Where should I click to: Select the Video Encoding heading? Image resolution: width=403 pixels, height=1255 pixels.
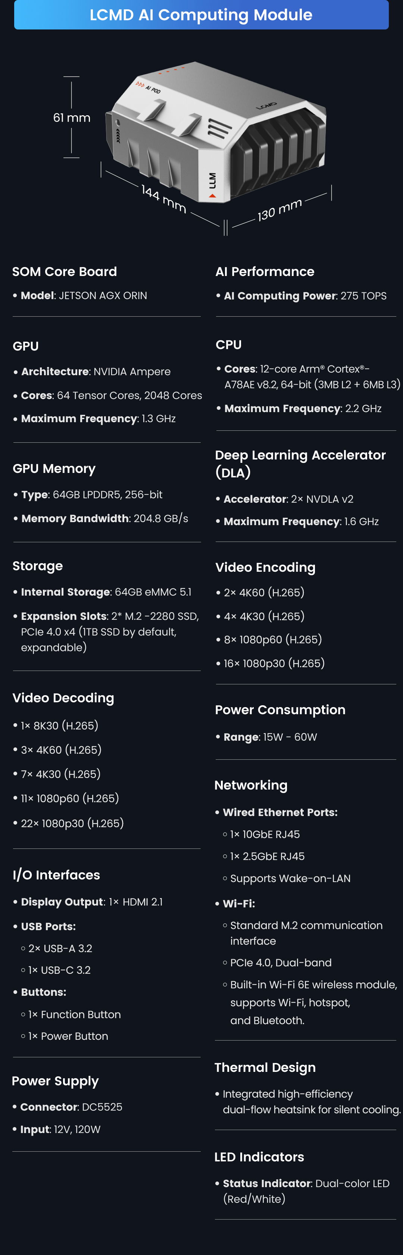coord(265,568)
